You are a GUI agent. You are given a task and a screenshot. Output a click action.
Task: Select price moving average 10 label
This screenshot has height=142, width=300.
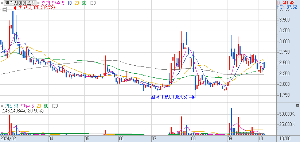coord(70,3)
